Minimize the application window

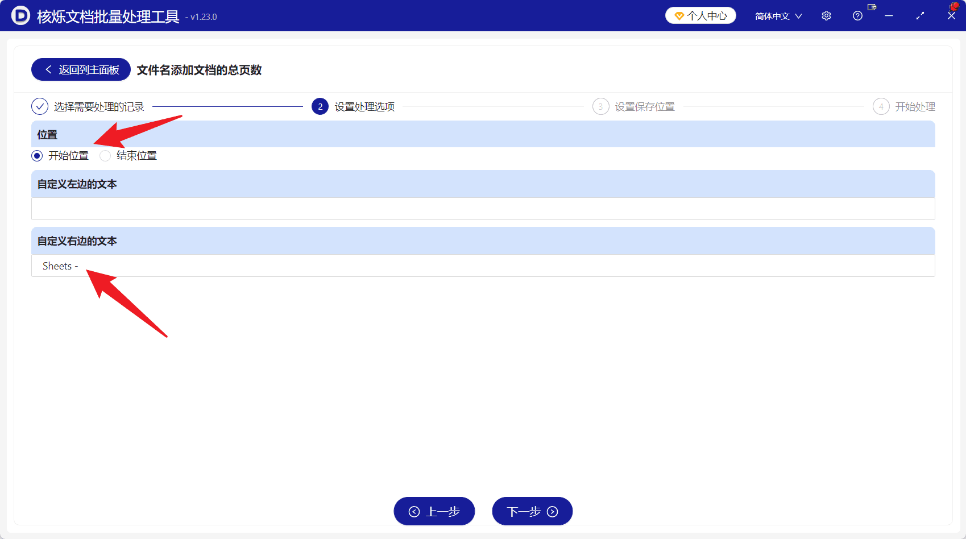pos(889,16)
